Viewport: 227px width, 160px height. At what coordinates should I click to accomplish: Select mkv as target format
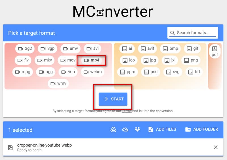45,60
